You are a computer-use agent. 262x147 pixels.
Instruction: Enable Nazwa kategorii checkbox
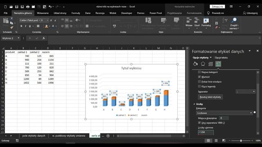coord(199,72)
